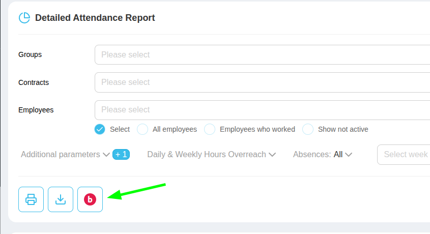Click the 'Detailed Attendance Report' heading

(x=95, y=18)
